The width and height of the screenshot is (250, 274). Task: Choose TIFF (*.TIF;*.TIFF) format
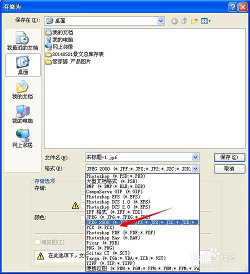pyautogui.click(x=142, y=263)
